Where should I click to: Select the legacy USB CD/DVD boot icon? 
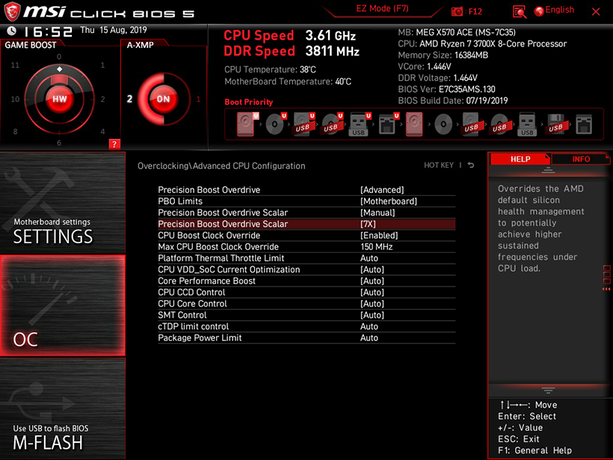(x=499, y=124)
